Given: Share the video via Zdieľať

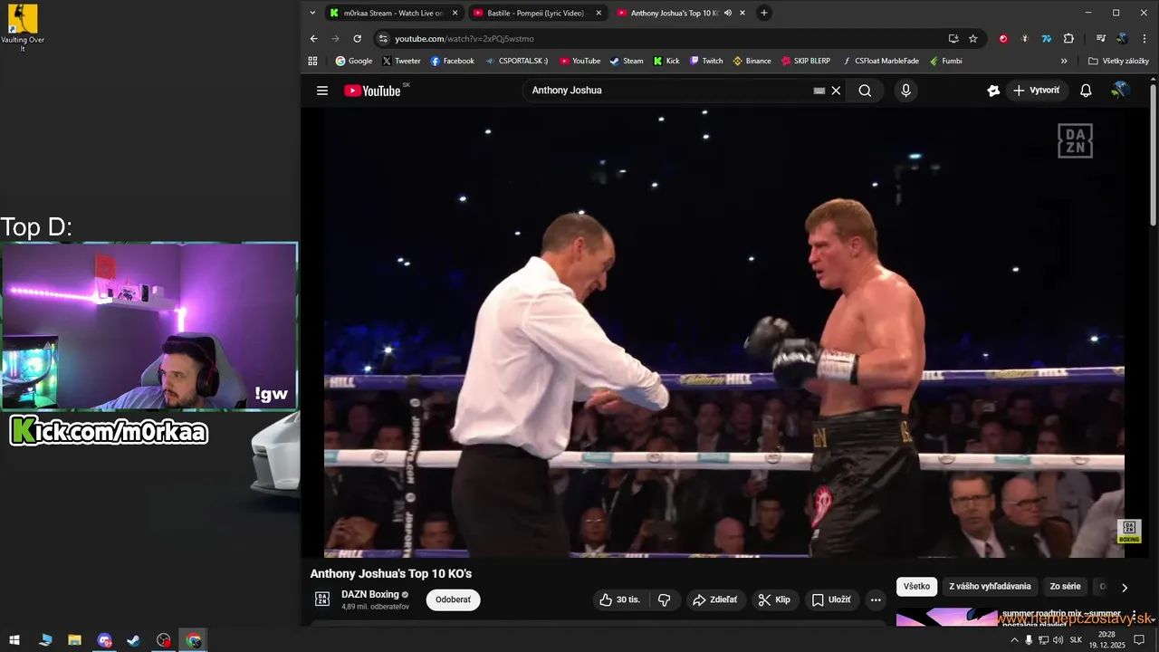Looking at the screenshot, I should (714, 599).
